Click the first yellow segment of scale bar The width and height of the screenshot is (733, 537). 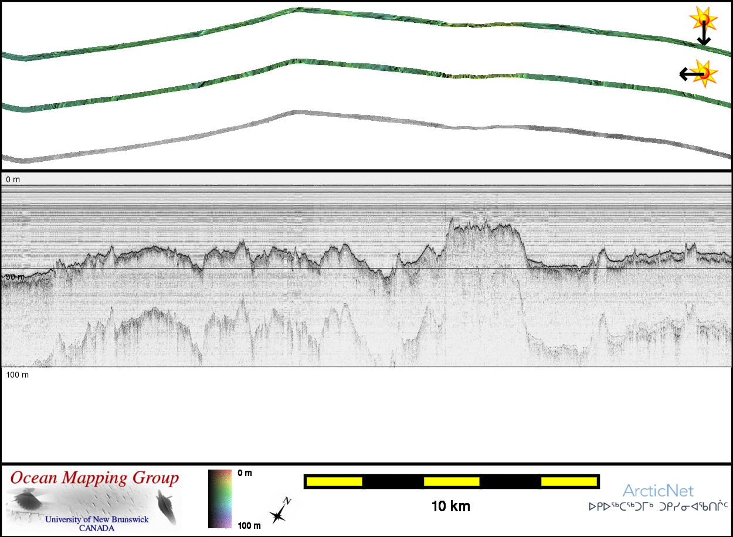(x=334, y=482)
